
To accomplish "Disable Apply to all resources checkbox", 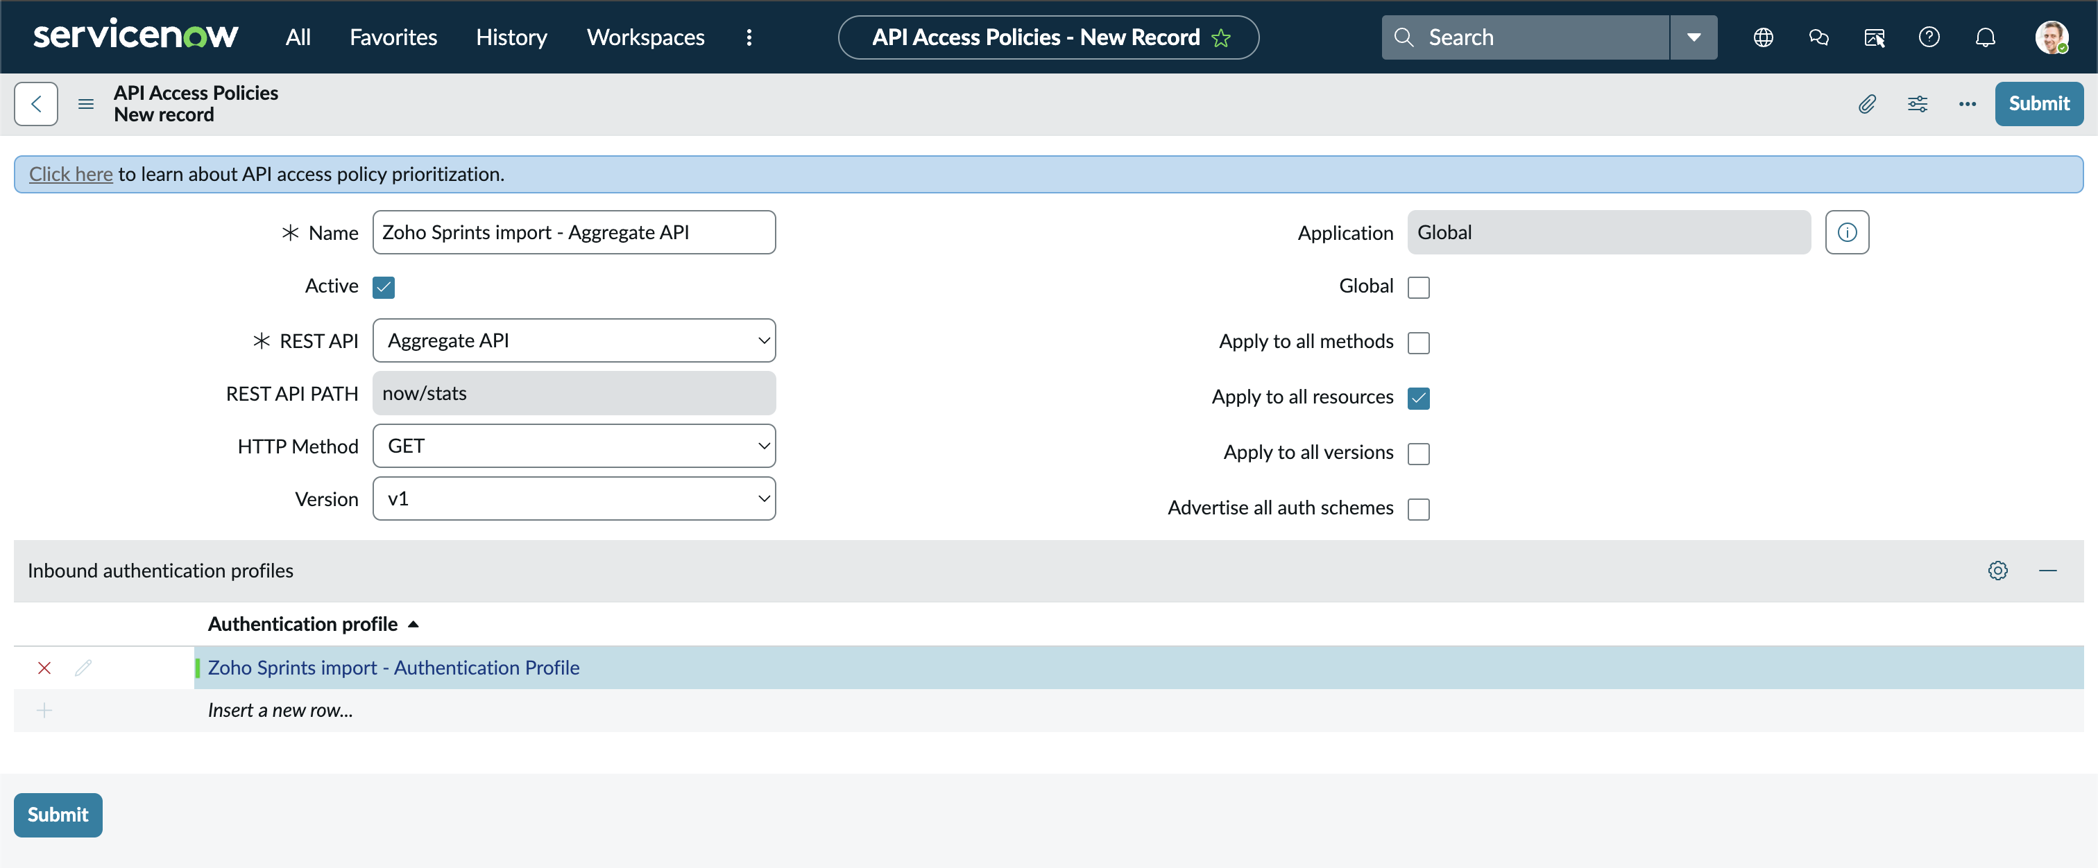I will click(1418, 398).
